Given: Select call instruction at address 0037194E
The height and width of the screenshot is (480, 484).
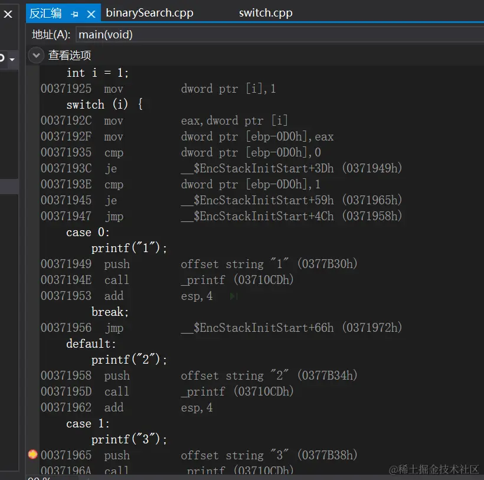Looking at the screenshot, I should tap(167, 280).
